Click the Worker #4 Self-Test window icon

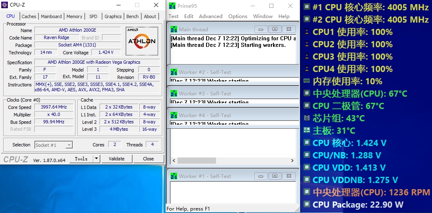point(174,115)
